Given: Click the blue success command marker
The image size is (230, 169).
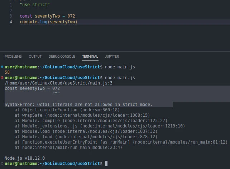Looking at the screenshot, I should [2, 67].
